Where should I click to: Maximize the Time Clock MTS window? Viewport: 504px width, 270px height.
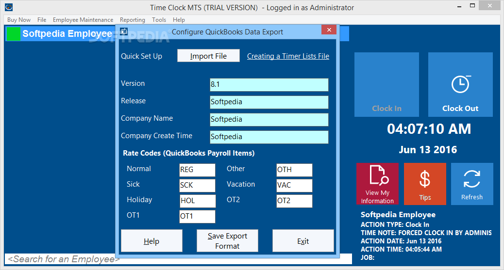(x=472, y=5)
